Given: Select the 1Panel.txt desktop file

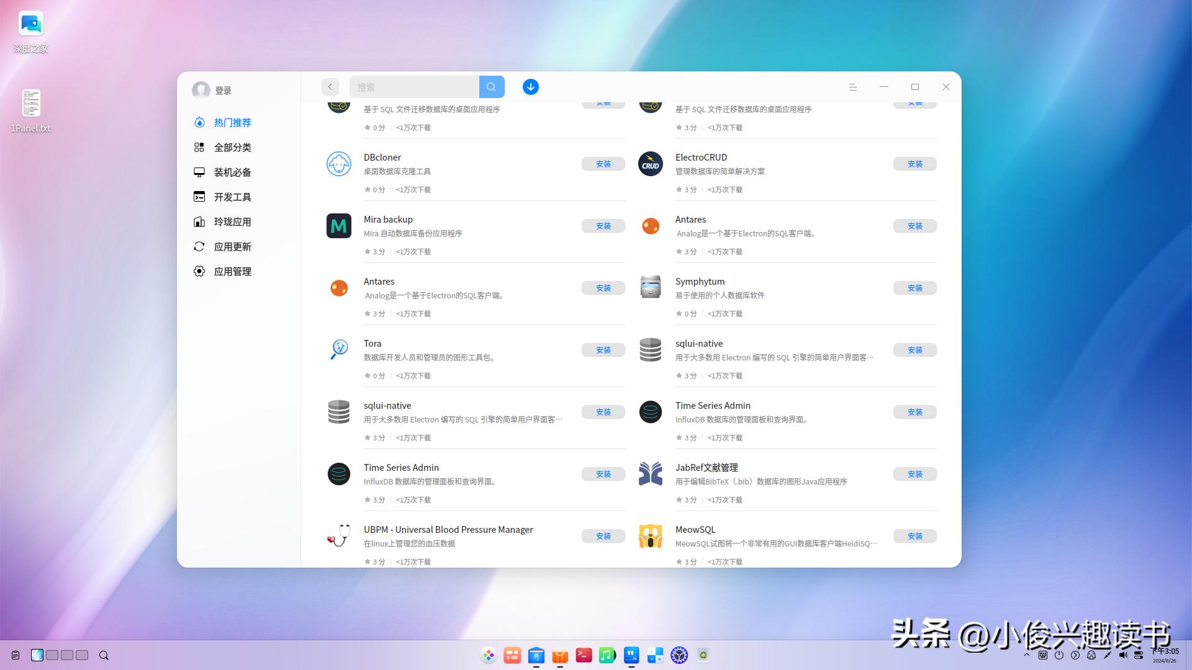Looking at the screenshot, I should tap(30, 111).
